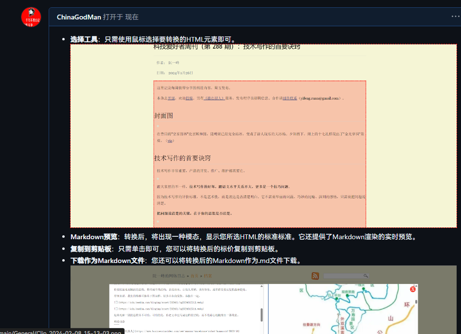This screenshot has height=334, width=461.
Task: Click the 'via' link in the article
Action: pos(170,141)
